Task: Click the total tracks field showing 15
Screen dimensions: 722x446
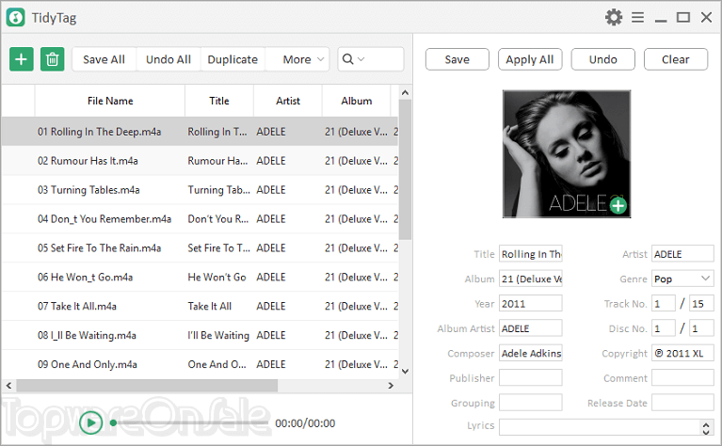Action: (701, 303)
